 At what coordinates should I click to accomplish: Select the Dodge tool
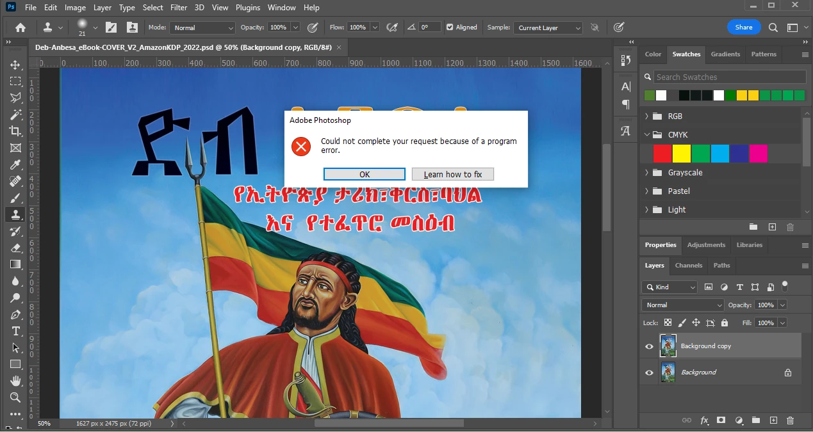[x=15, y=298]
